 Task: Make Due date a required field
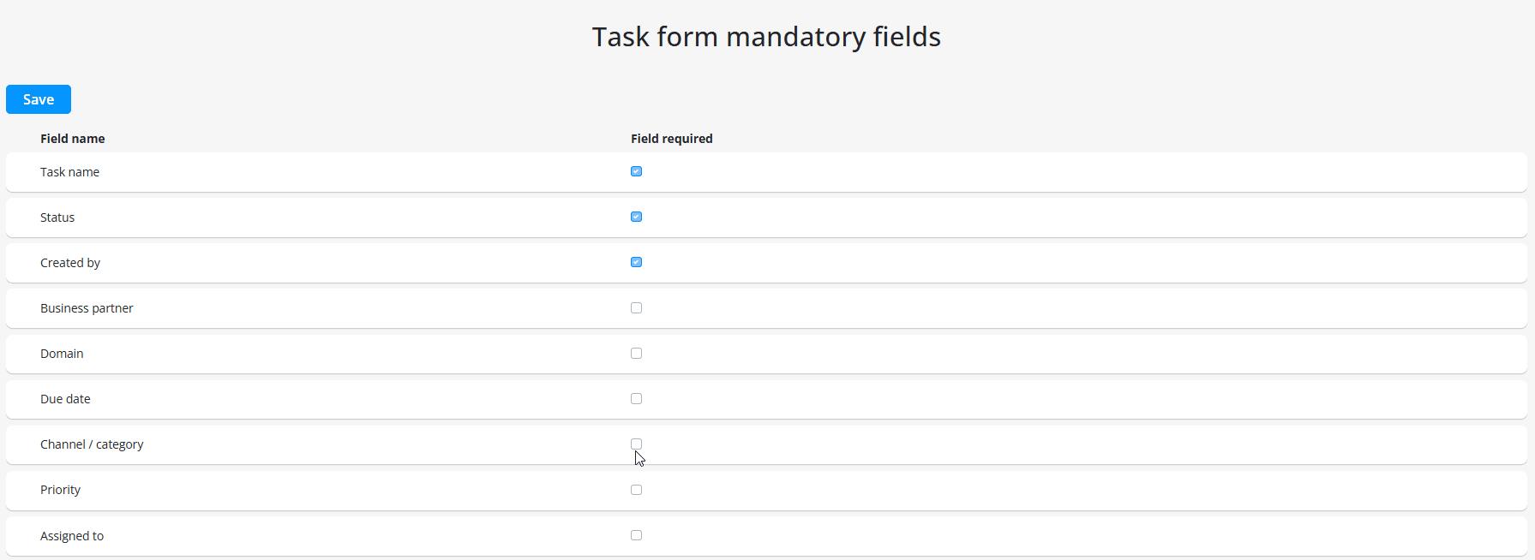(x=636, y=398)
